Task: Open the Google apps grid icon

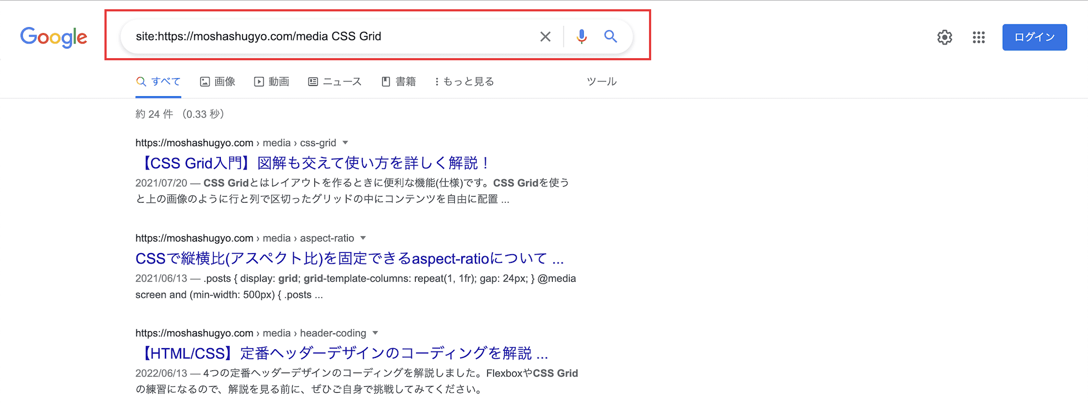Action: click(x=979, y=37)
